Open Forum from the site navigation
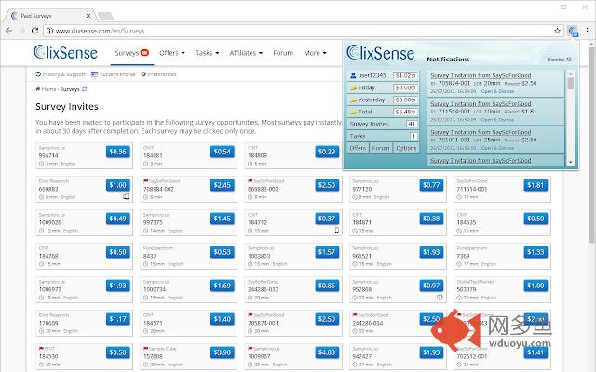596x372 pixels. [x=283, y=53]
